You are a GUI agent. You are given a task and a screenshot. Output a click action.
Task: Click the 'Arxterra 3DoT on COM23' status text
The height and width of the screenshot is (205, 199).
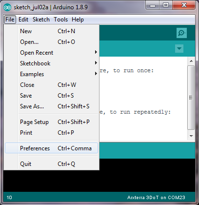point(156,198)
